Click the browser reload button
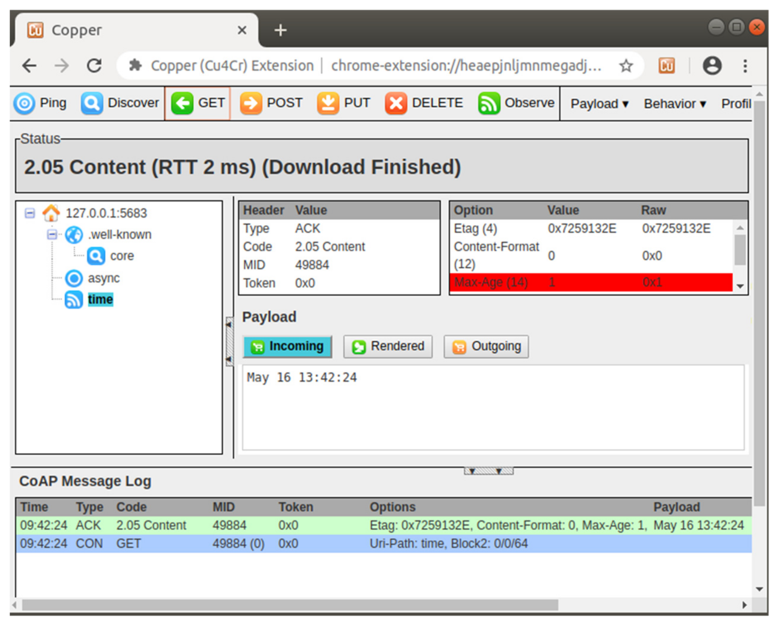 tap(95, 66)
